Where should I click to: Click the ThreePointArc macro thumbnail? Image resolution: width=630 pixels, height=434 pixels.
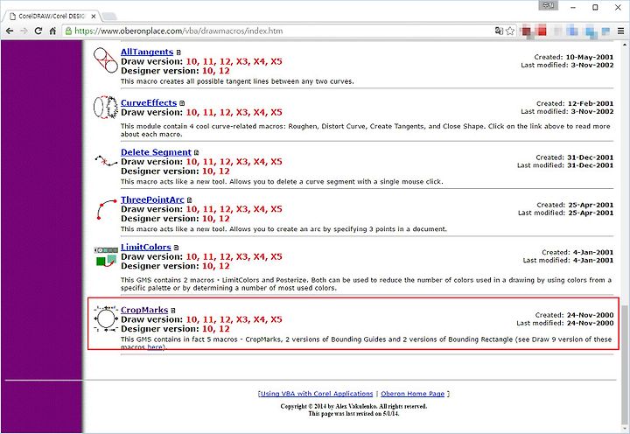pyautogui.click(x=106, y=209)
